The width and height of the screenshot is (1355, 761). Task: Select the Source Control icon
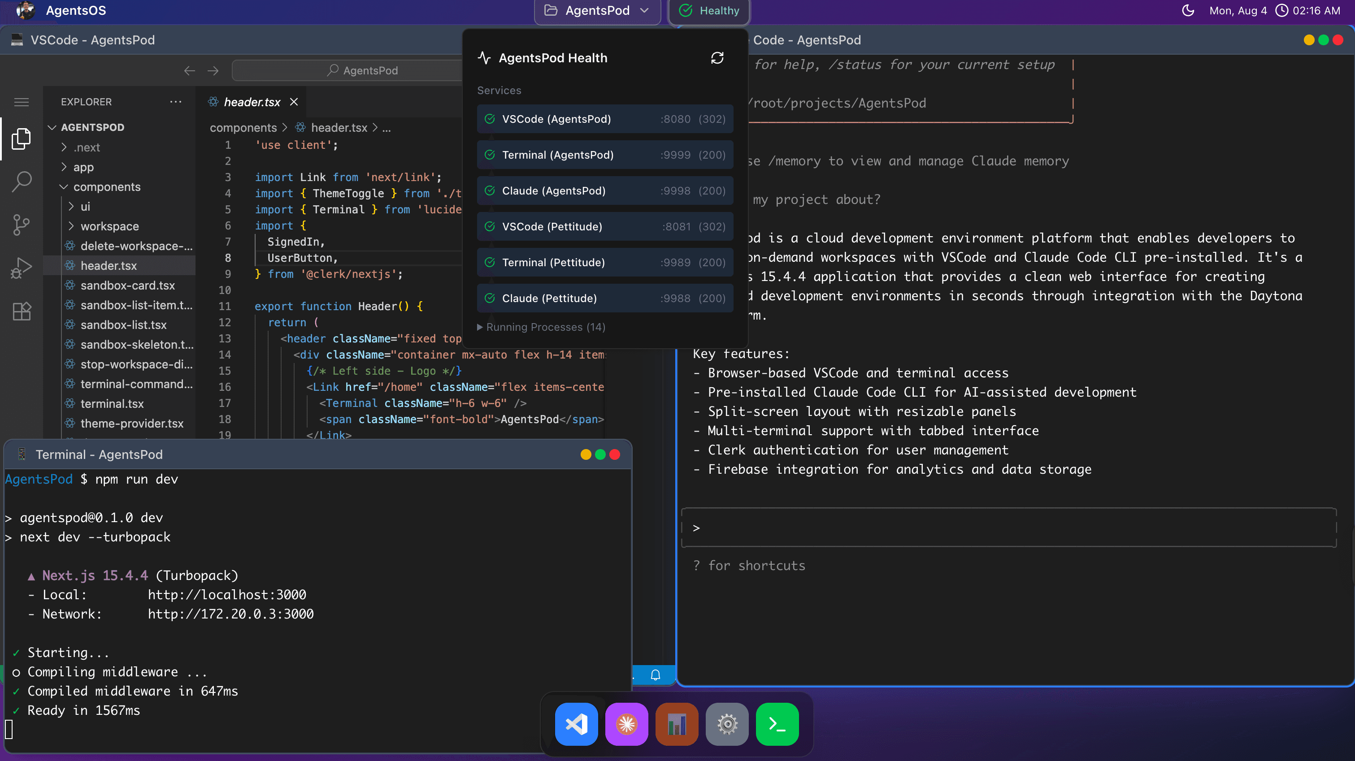21,224
